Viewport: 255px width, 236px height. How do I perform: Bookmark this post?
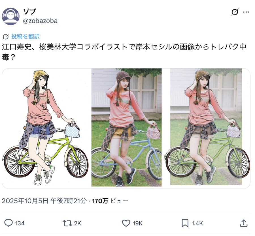185,223
